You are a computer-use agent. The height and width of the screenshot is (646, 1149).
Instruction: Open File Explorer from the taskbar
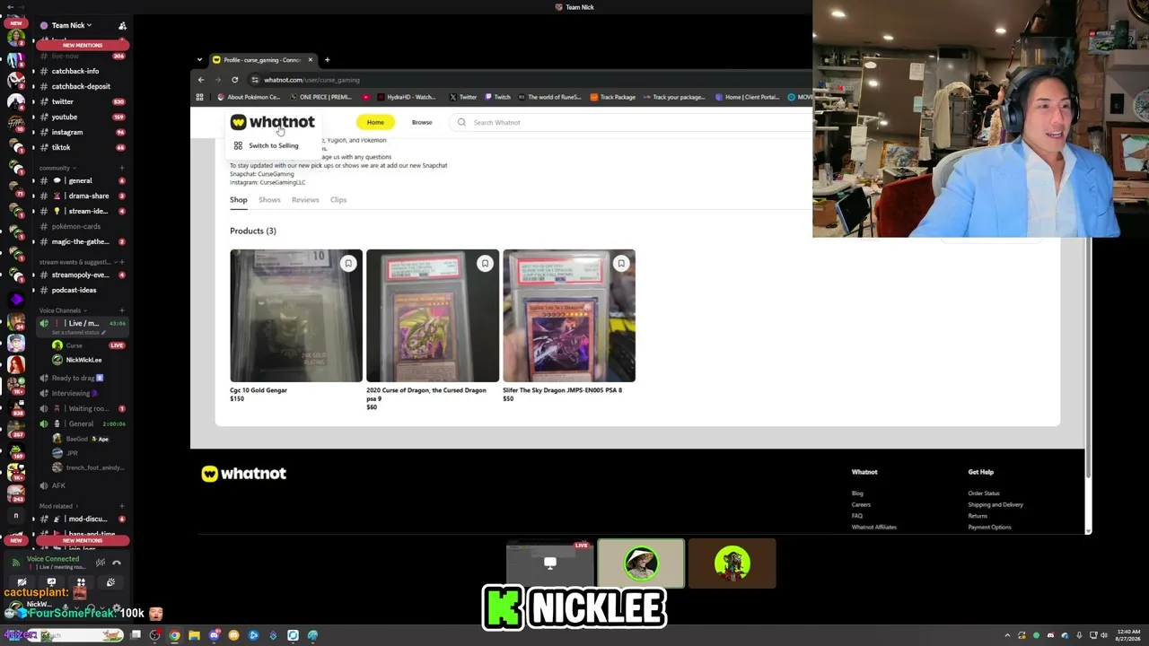pos(194,635)
